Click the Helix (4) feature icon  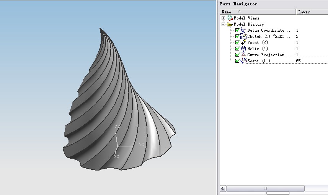(243, 49)
